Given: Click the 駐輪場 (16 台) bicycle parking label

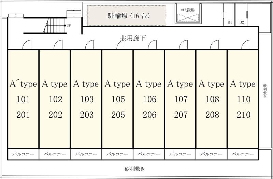Looking at the screenshot, I should coord(129,16).
